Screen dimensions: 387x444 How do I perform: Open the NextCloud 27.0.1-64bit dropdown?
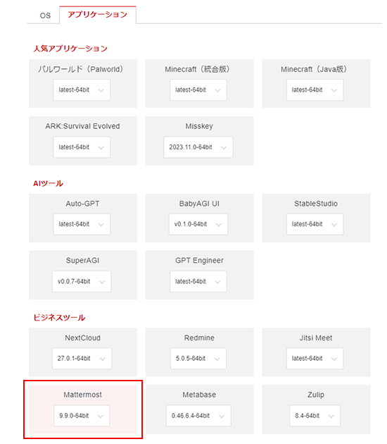coord(82,359)
